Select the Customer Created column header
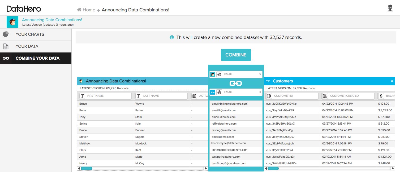Image resolution: width=400 pixels, height=172 pixels. coord(348,96)
